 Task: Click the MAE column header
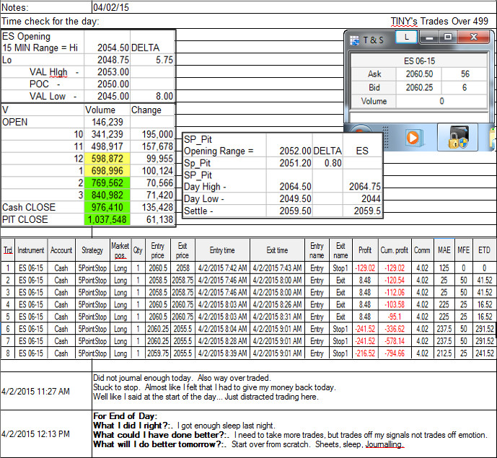tap(444, 250)
